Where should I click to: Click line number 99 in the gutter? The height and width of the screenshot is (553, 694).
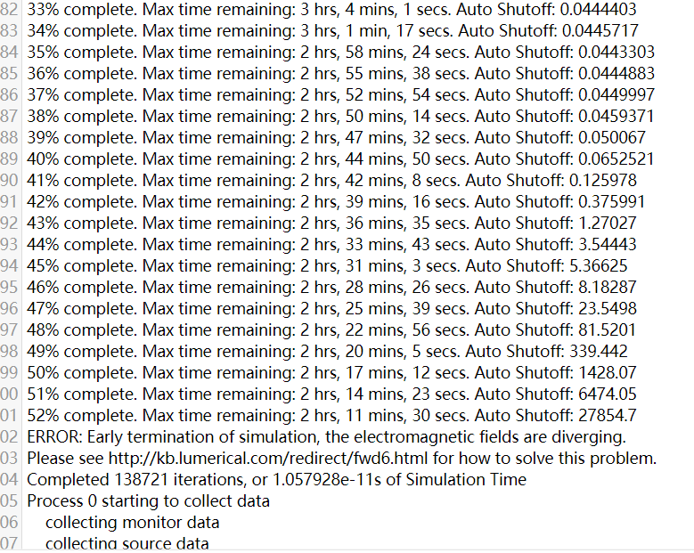point(10,373)
